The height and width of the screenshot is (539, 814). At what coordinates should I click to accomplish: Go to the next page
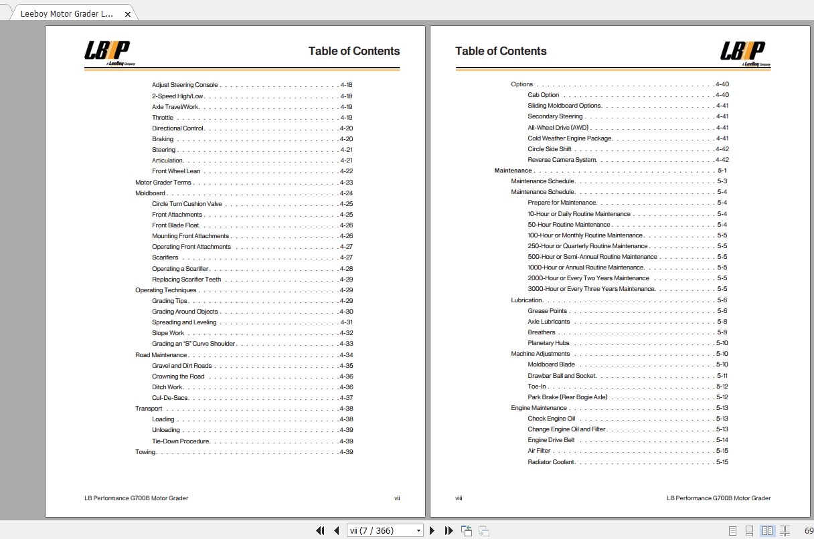(x=432, y=531)
